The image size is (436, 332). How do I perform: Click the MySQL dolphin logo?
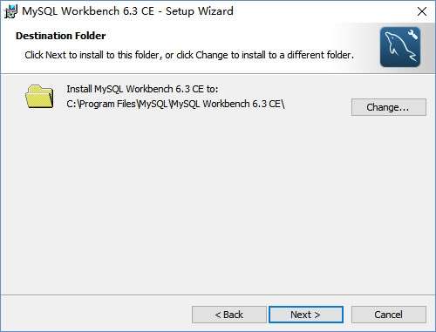click(400, 47)
